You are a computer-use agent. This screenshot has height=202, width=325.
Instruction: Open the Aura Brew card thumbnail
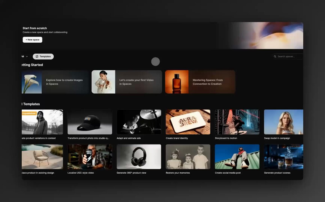188,122
